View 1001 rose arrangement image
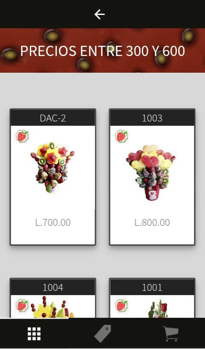205x349 pixels. point(158,309)
